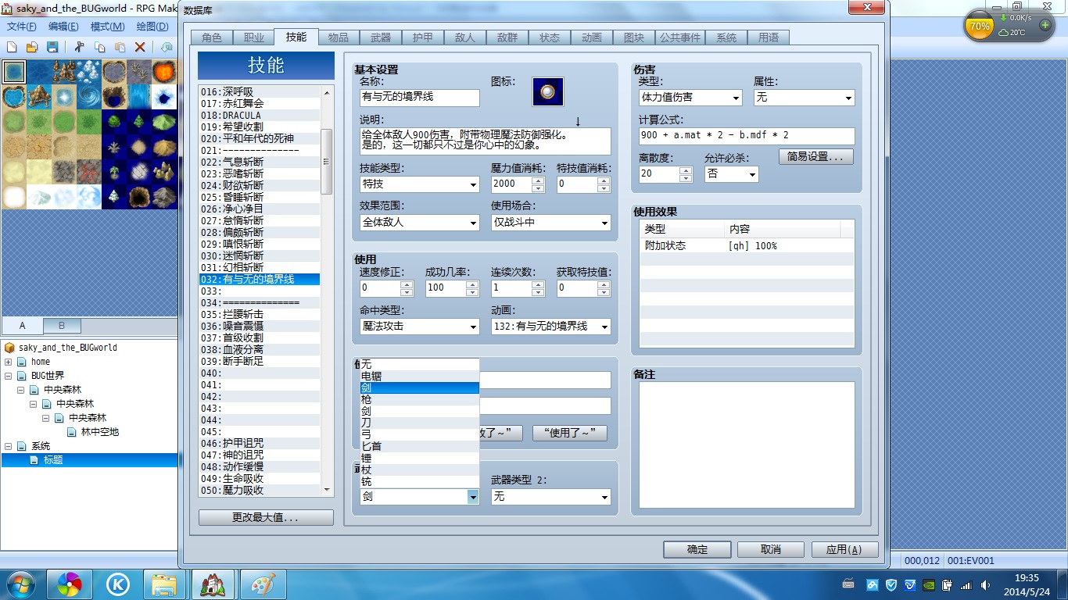
Task: Click the 更改最大值... button
Action: tap(266, 518)
